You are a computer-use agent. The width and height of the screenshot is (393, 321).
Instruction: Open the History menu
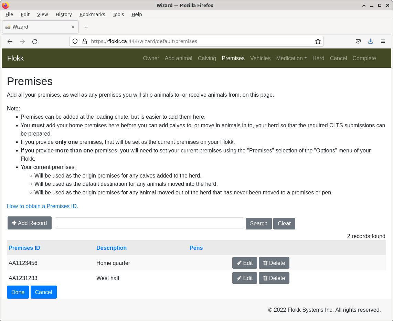coord(64,14)
